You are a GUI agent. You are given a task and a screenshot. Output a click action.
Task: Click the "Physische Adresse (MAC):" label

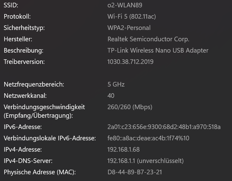(x=40, y=172)
